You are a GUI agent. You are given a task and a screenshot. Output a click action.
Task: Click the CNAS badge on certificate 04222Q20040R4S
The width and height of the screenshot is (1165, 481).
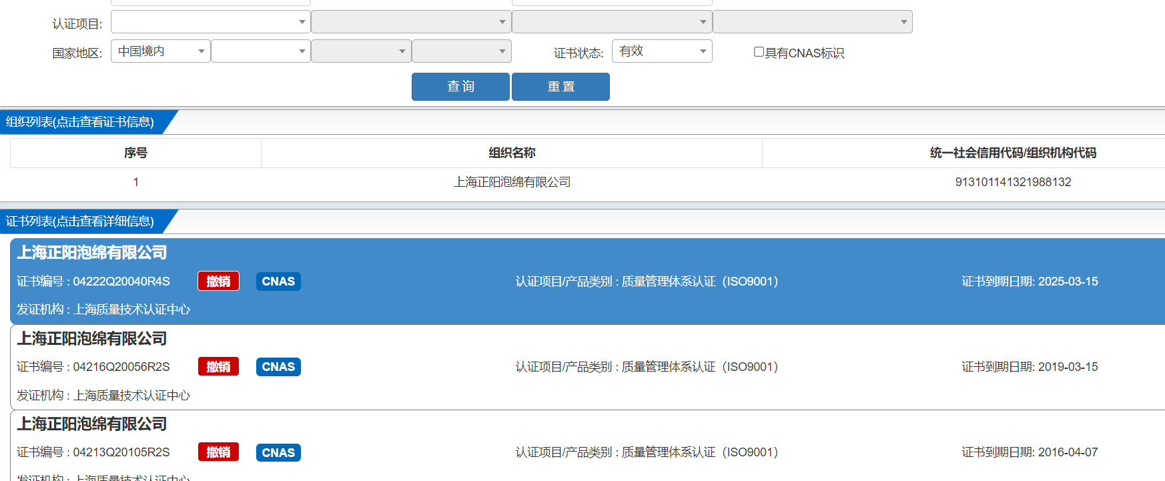pos(278,282)
